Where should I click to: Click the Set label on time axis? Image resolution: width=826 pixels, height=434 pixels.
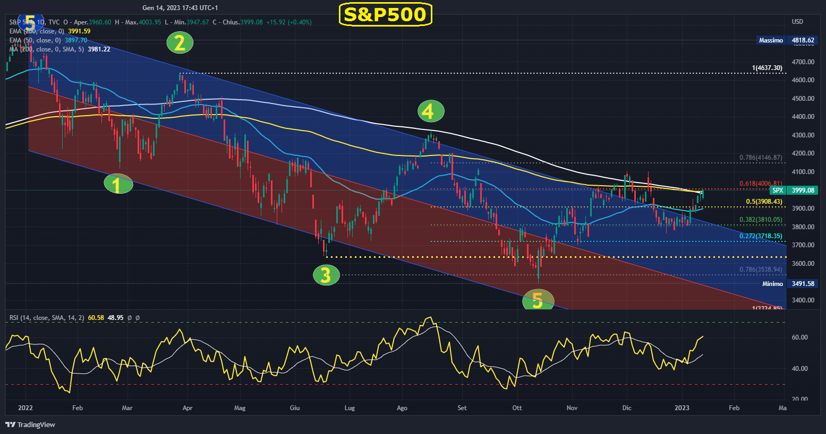click(x=462, y=408)
